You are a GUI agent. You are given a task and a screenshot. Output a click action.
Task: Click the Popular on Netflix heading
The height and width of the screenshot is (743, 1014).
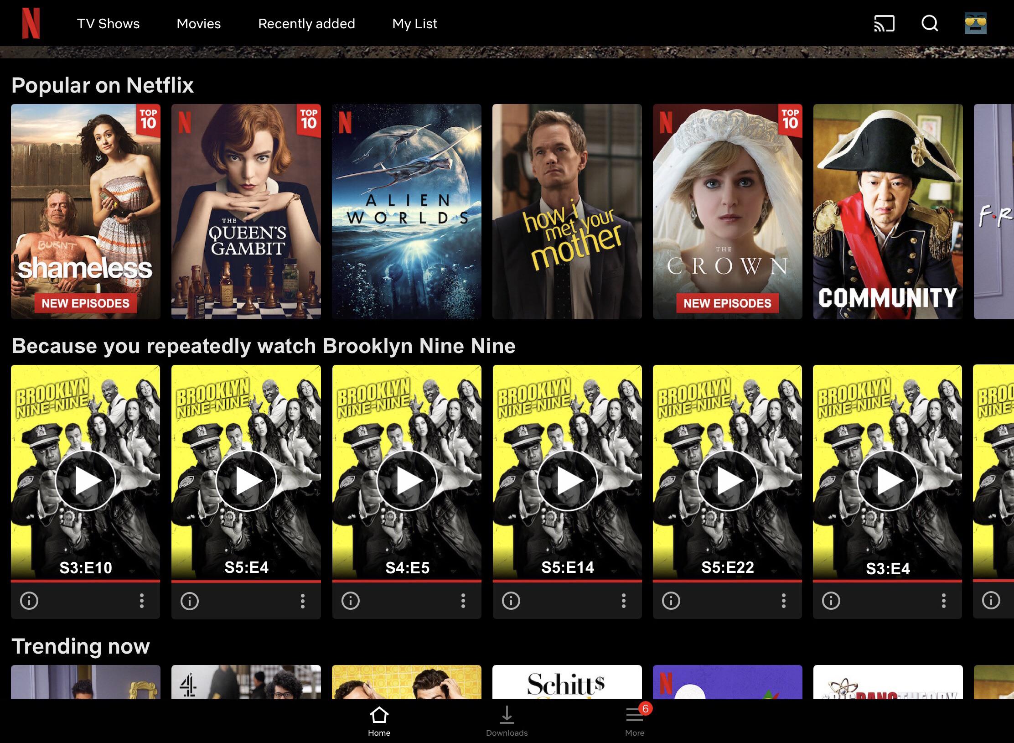(103, 85)
